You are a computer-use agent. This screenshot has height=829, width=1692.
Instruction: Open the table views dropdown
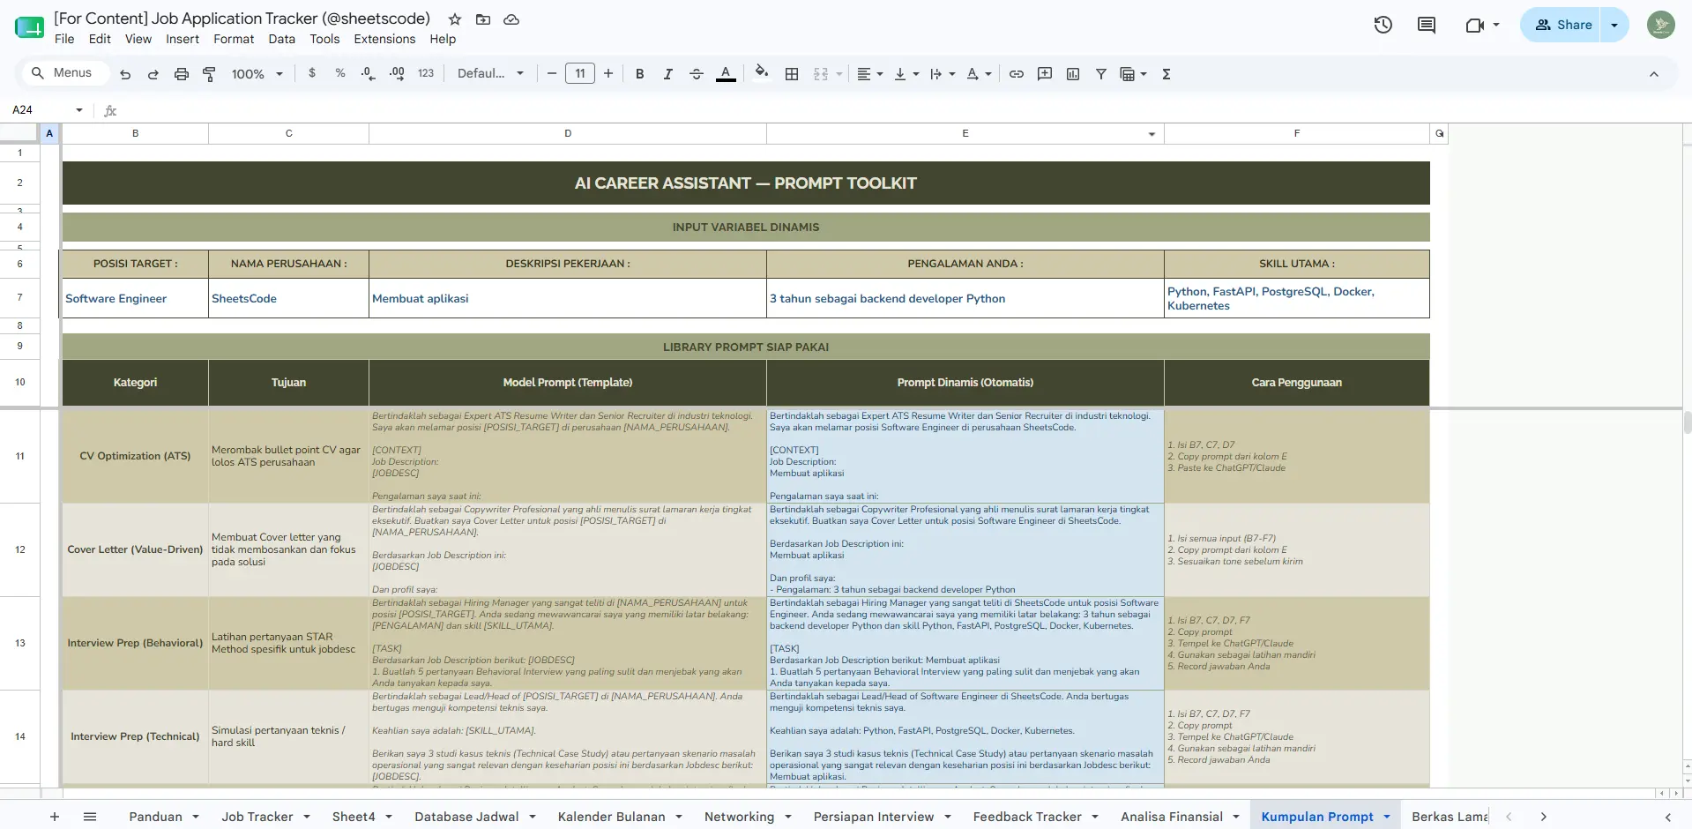1133,74
